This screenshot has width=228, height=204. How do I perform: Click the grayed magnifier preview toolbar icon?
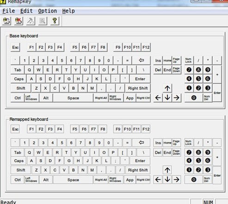[x=43, y=21]
